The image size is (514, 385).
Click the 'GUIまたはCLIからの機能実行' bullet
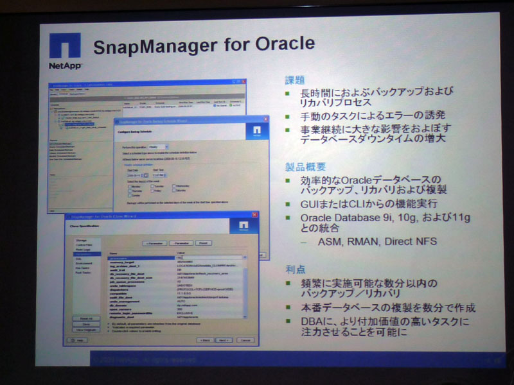369,203
